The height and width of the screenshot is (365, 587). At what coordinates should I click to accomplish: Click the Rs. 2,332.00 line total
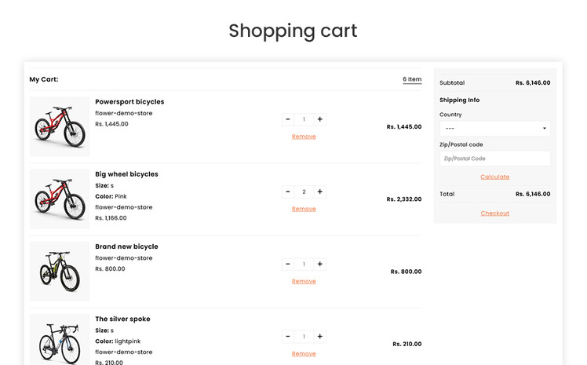[404, 199]
